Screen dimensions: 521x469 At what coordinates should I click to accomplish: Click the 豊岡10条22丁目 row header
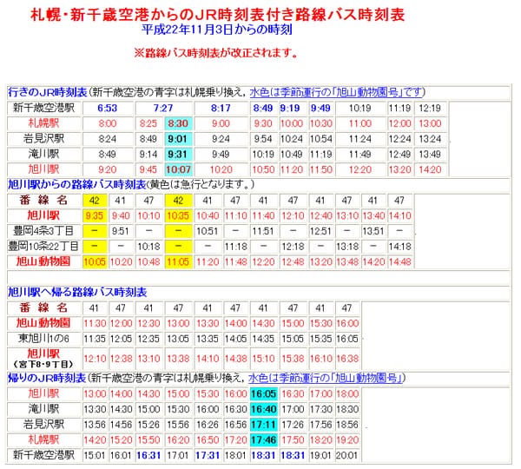(43, 247)
